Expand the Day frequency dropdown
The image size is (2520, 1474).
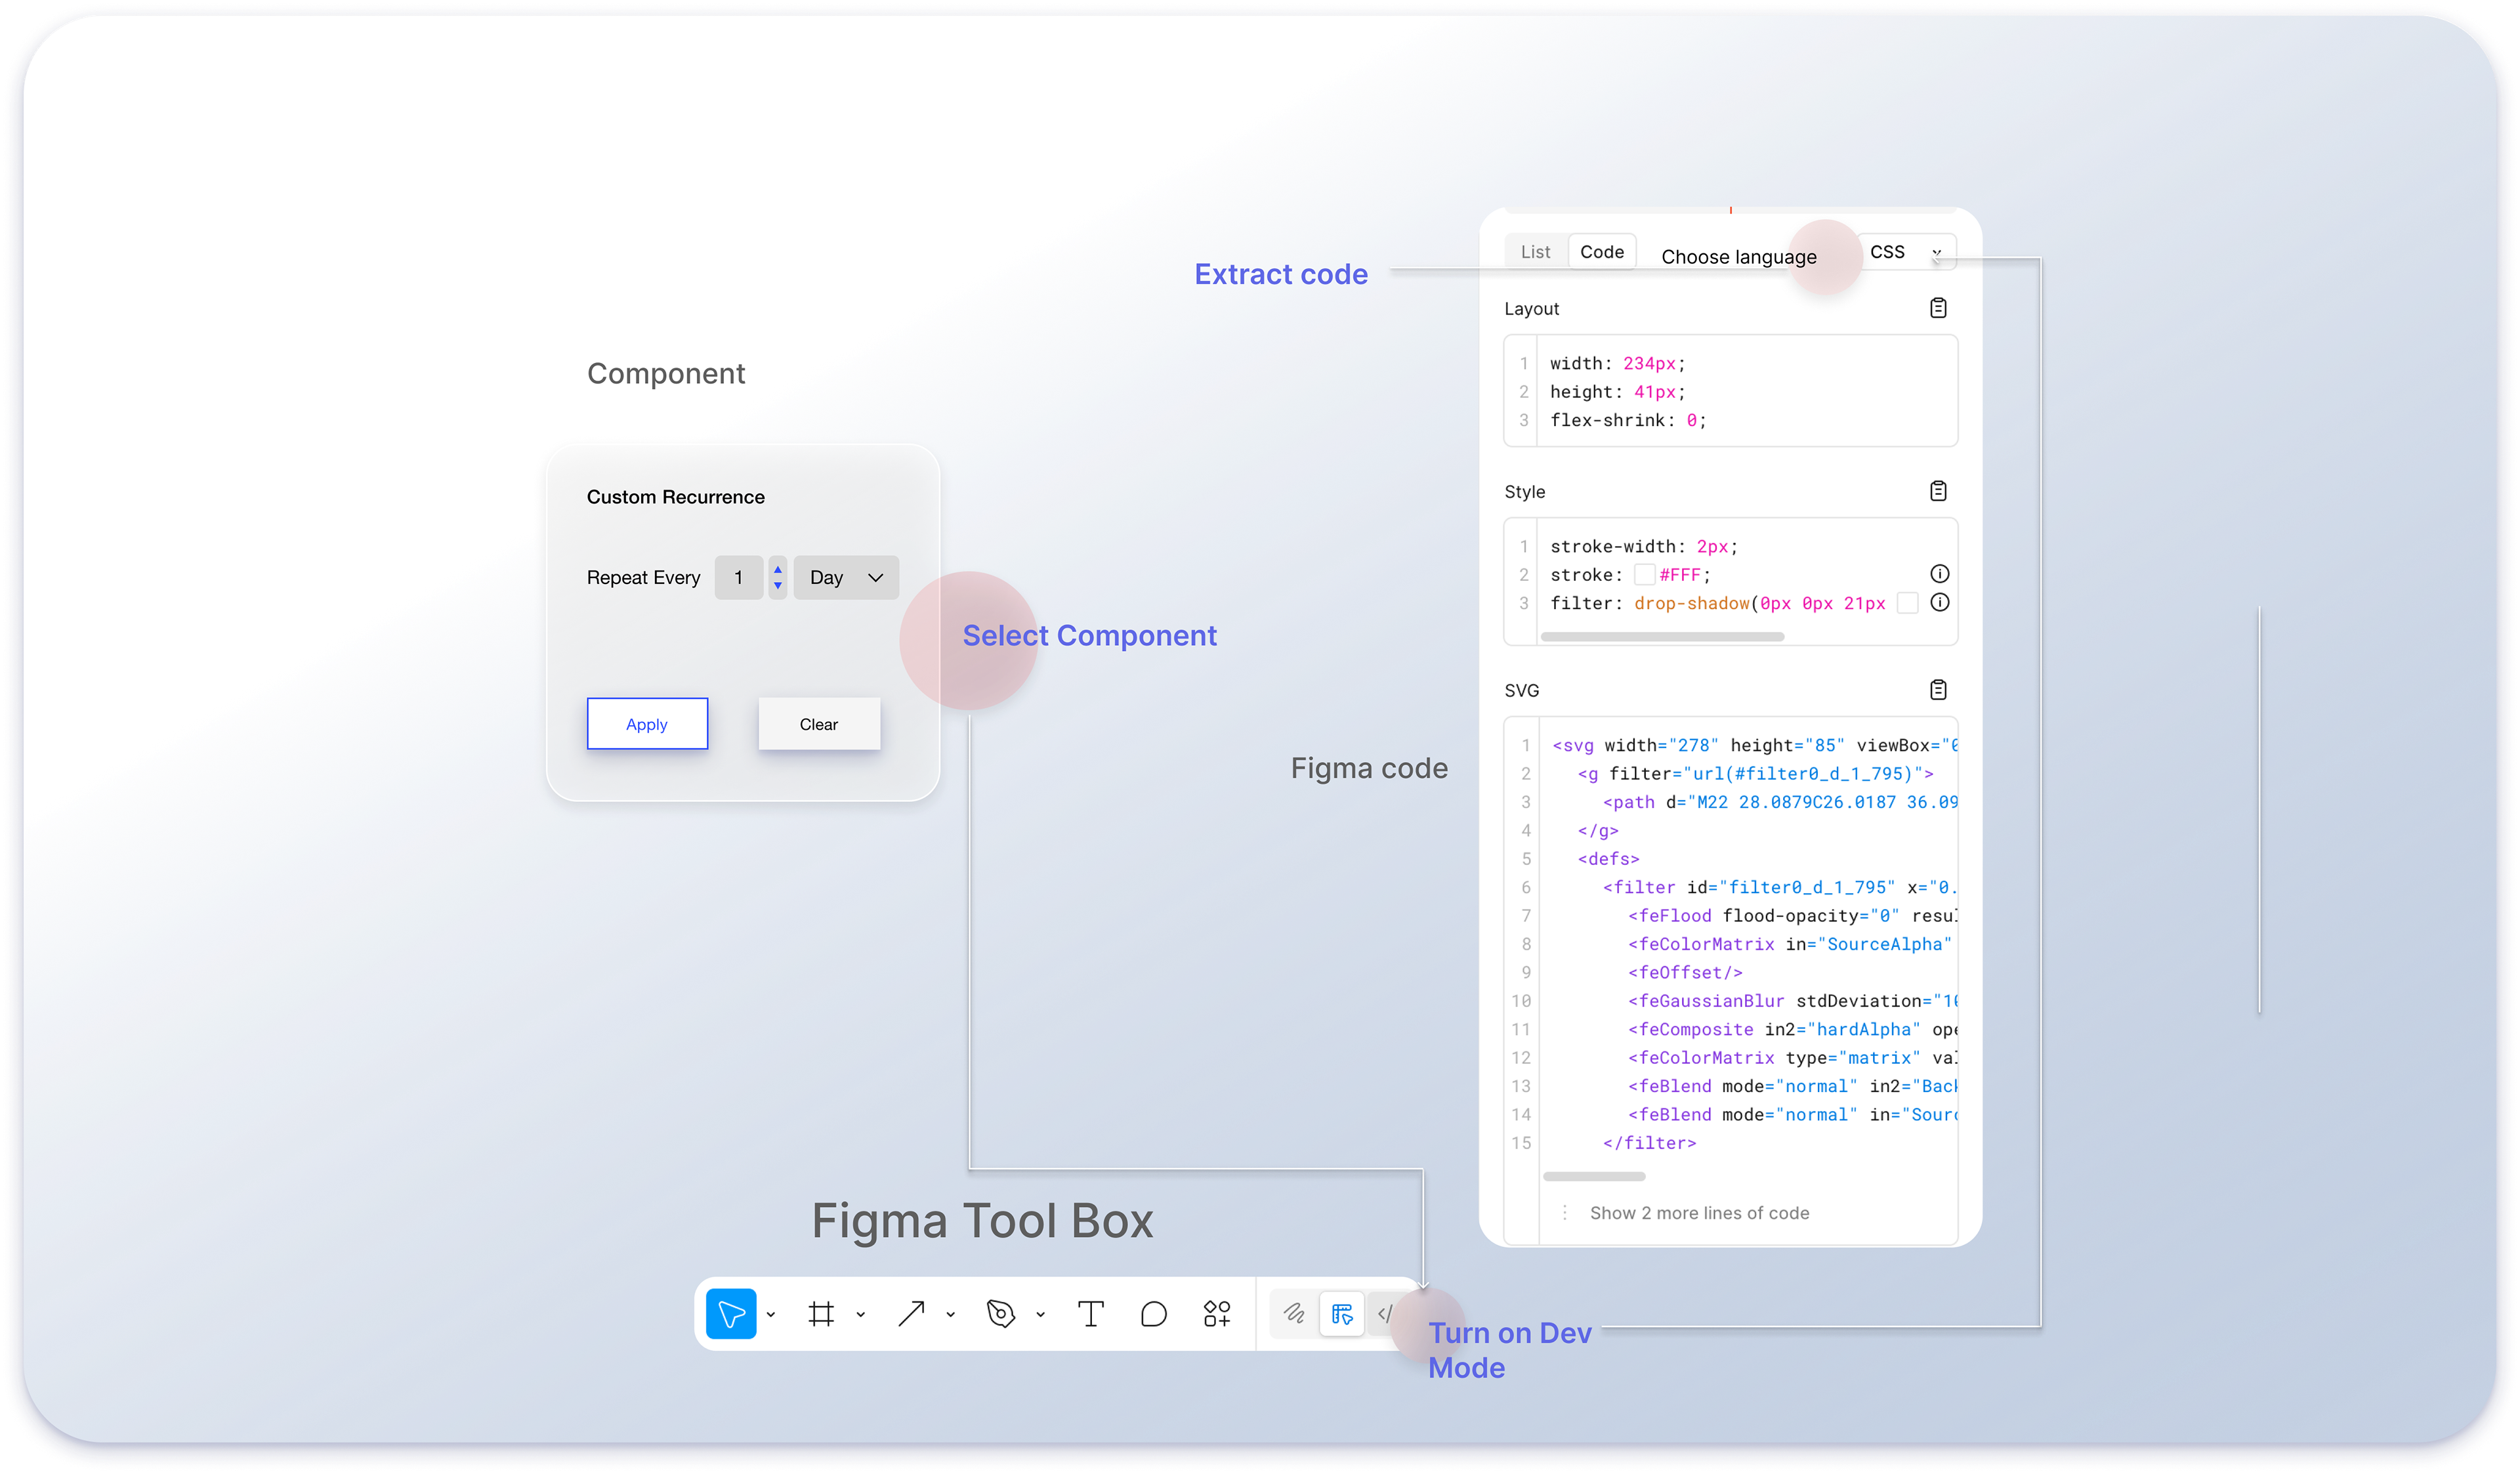point(846,578)
